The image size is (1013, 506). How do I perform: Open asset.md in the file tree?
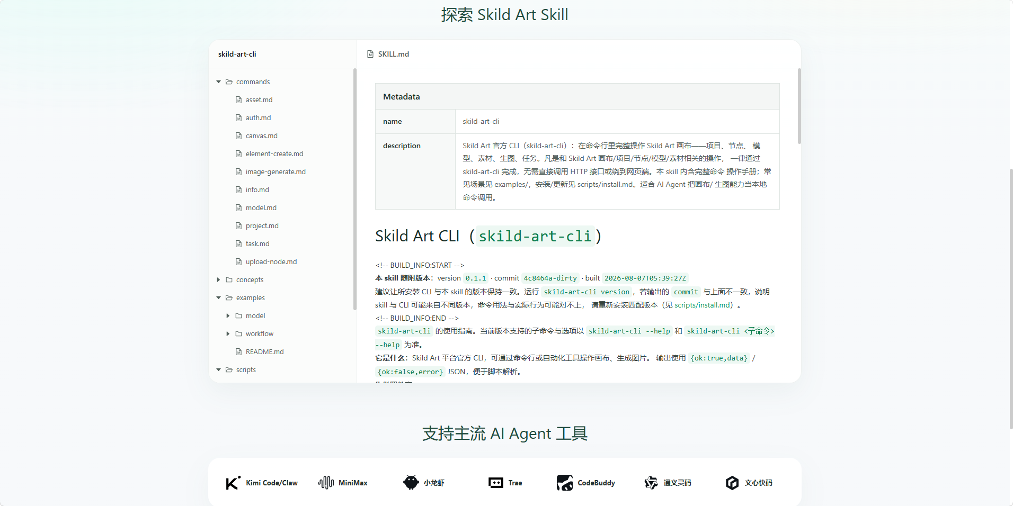coord(259,100)
